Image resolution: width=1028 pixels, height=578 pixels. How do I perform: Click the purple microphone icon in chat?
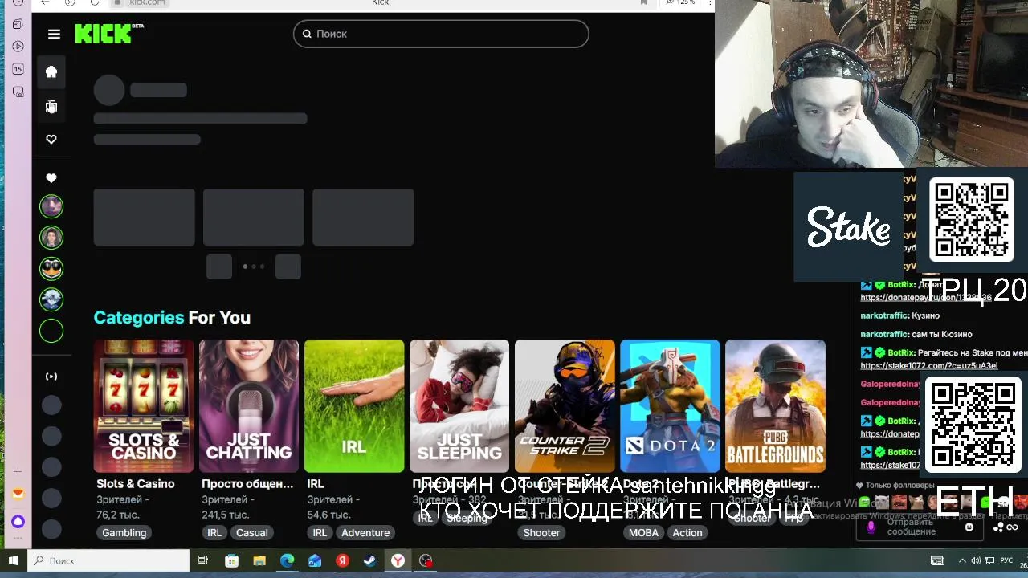(x=871, y=527)
